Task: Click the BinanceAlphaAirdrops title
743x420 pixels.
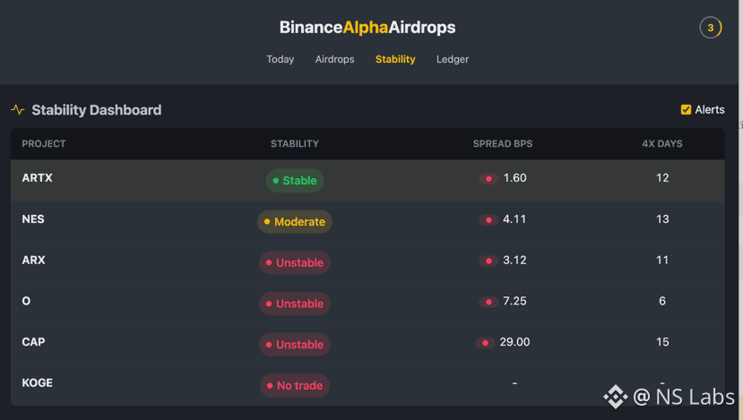Action: pyautogui.click(x=367, y=28)
